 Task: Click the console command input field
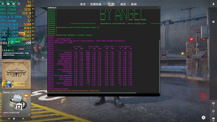[x=104, y=95]
